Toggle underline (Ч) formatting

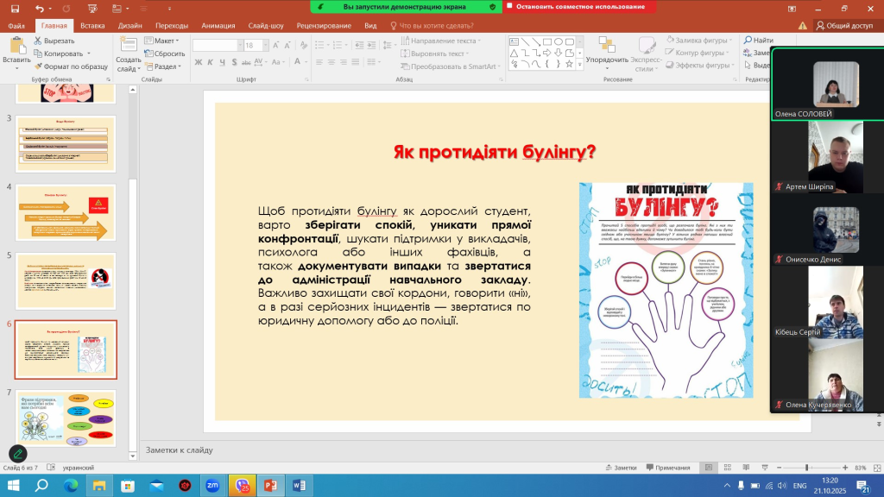coord(222,62)
